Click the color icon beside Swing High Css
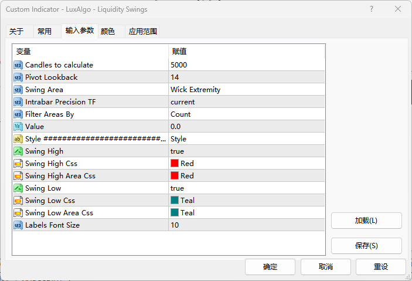Viewport: 412px width, 281px height. (18, 164)
